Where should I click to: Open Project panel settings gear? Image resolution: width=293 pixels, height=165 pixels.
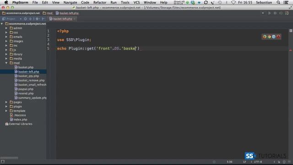point(37,19)
